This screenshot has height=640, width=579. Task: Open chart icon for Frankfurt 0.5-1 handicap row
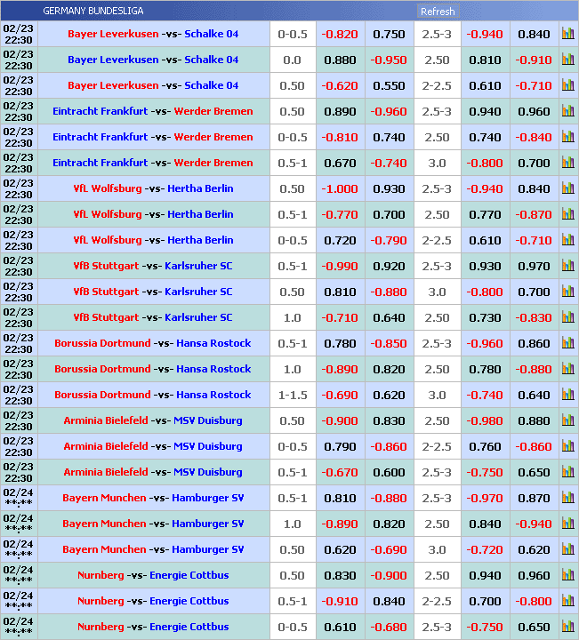[567, 164]
